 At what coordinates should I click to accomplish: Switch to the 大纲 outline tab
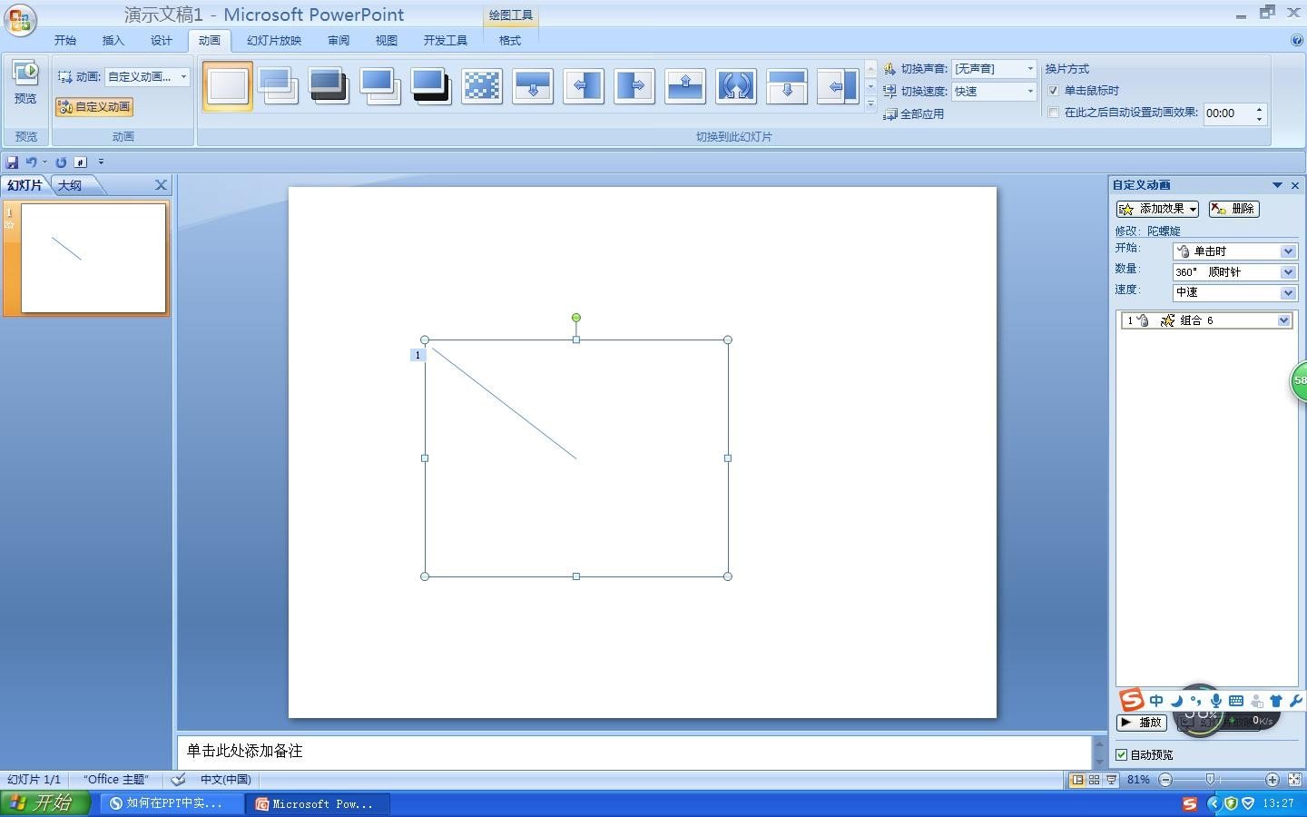70,185
